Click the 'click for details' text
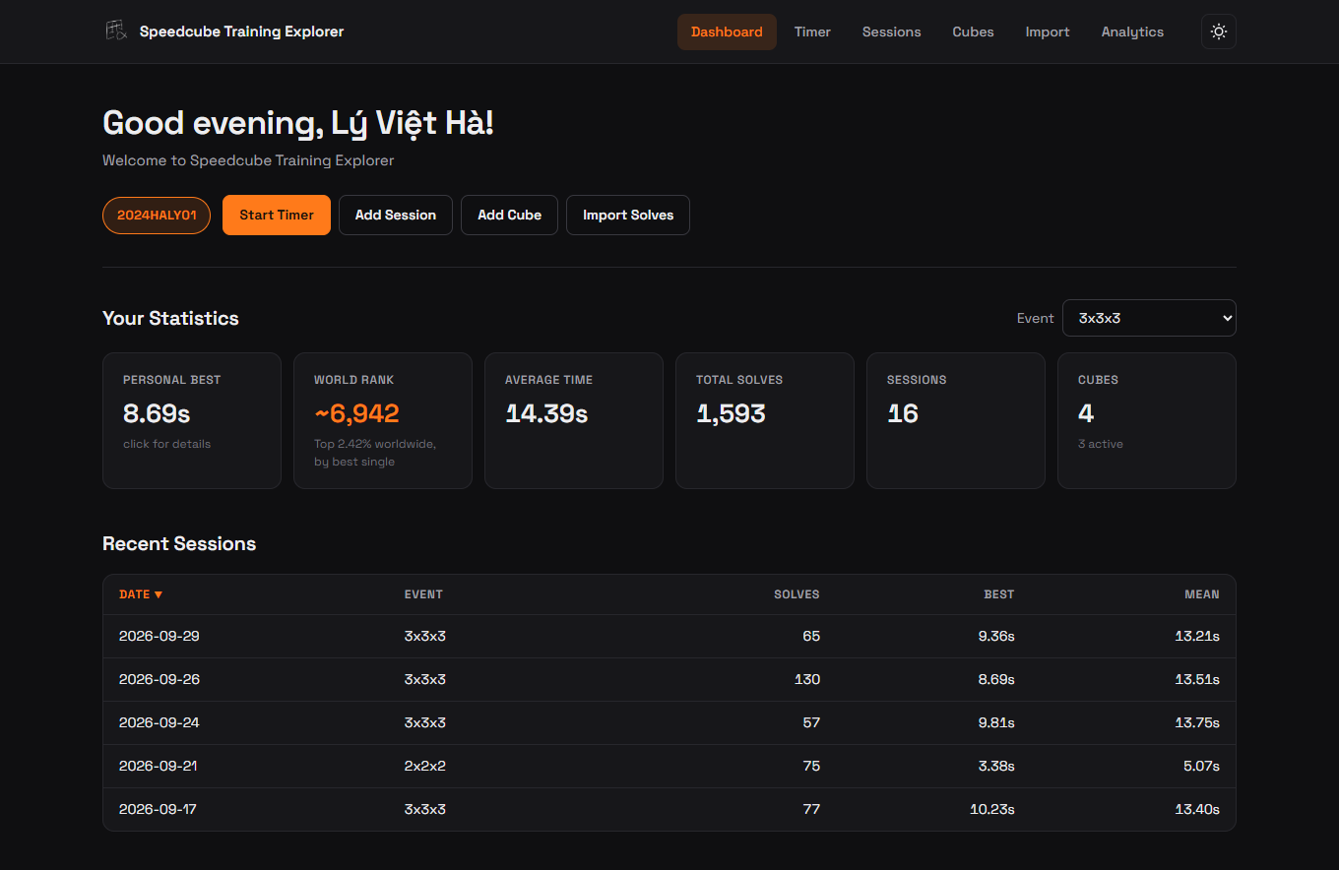 click(166, 444)
